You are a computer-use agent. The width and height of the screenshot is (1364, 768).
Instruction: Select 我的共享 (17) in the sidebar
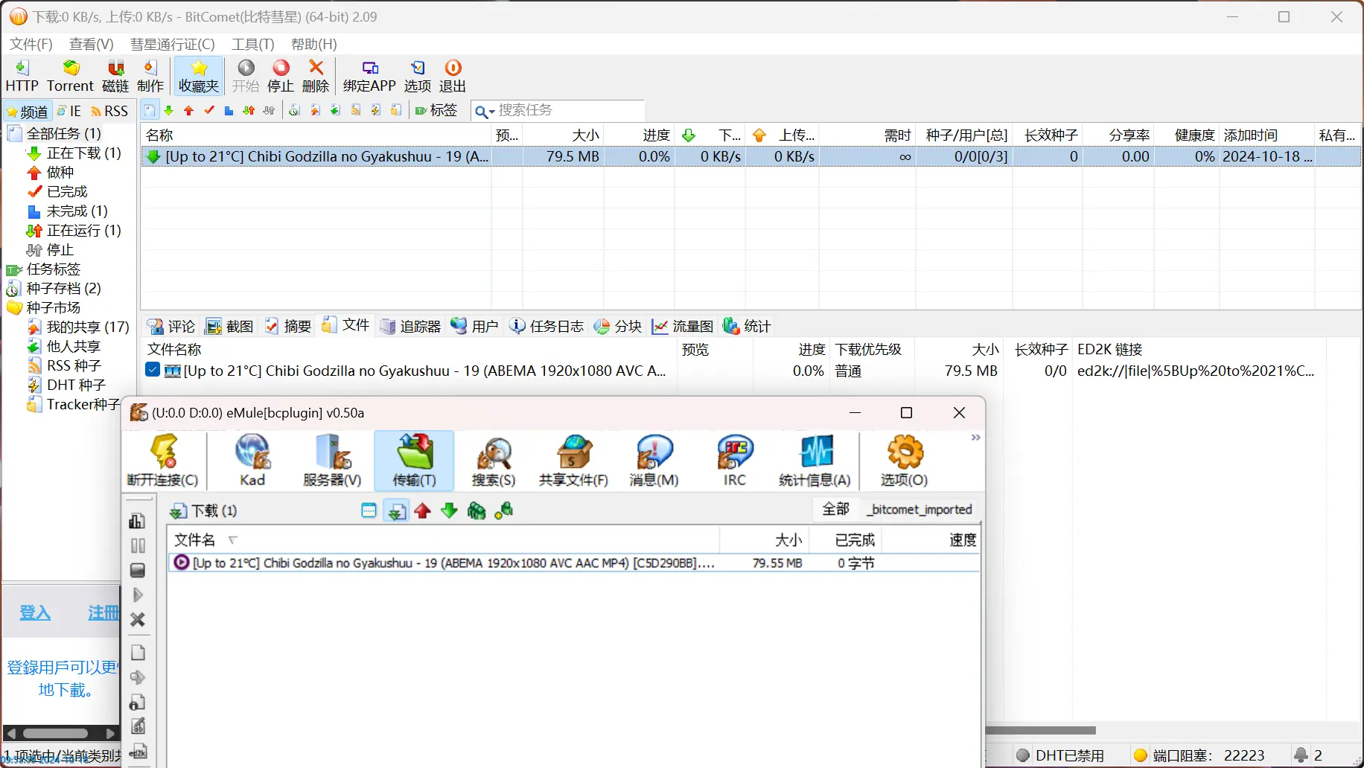[x=78, y=327]
